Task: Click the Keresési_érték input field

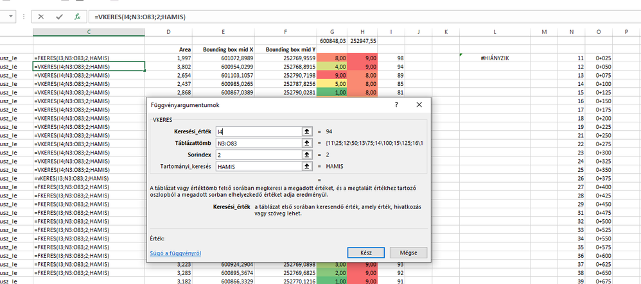Action: point(259,131)
